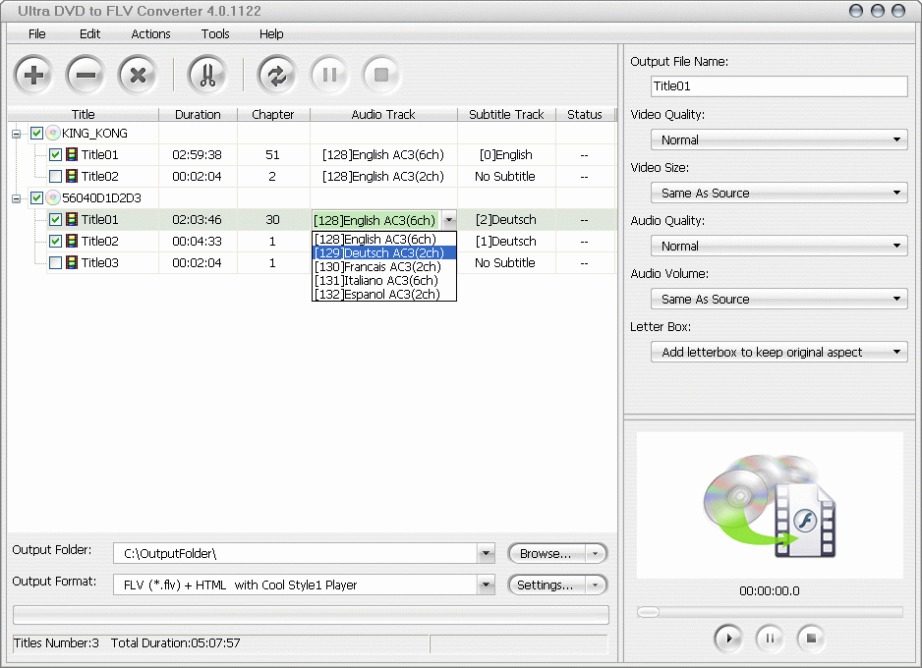Click the Browse... button
Viewport: 922px width, 668px height.
(546, 553)
